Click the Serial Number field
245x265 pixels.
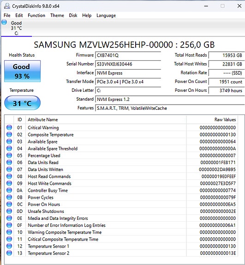[x=128, y=64]
